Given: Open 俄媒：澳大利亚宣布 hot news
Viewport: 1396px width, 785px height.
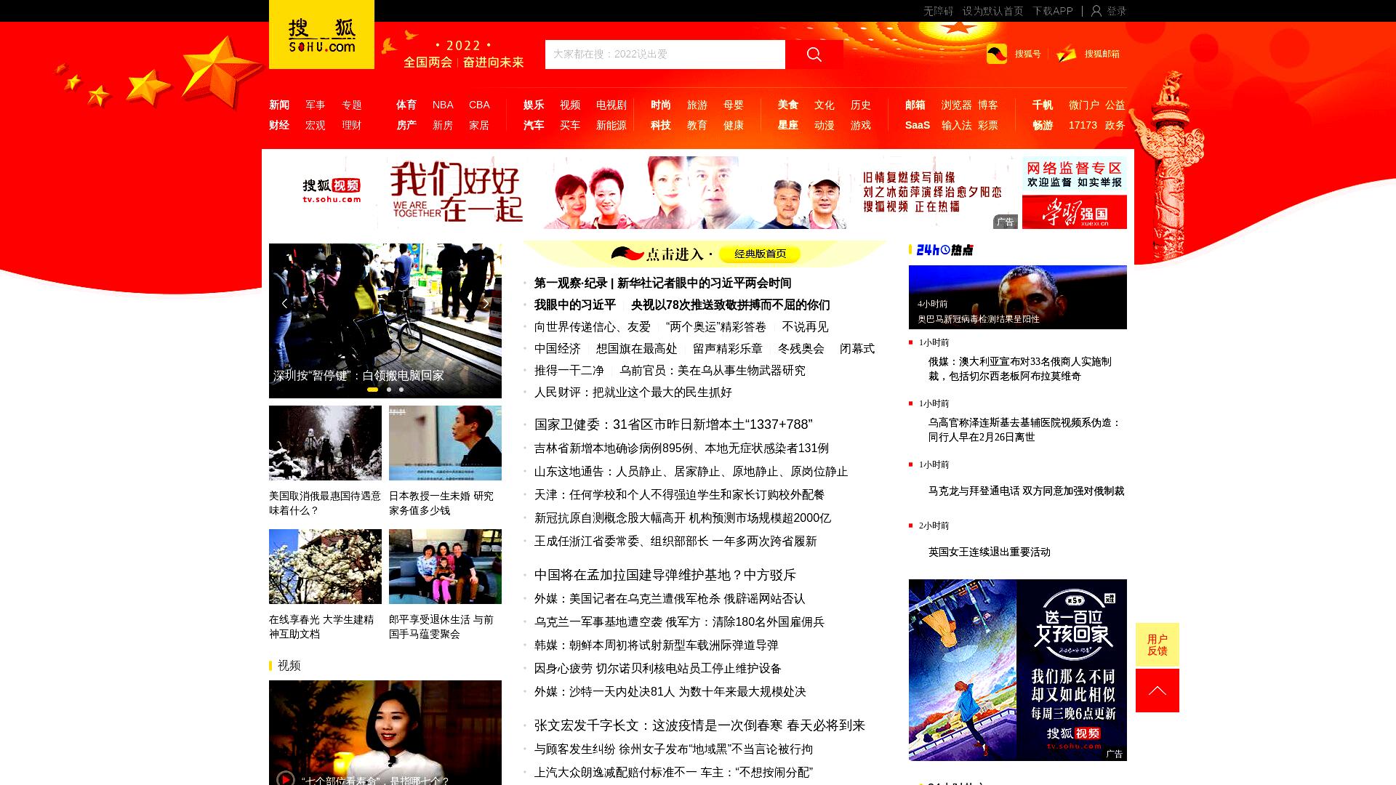Looking at the screenshot, I should pos(1019,369).
